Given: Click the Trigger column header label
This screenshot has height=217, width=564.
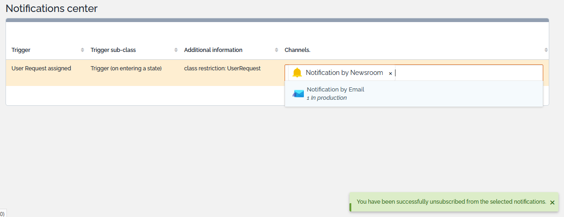Looking at the screenshot, I should pyautogui.click(x=21, y=50).
